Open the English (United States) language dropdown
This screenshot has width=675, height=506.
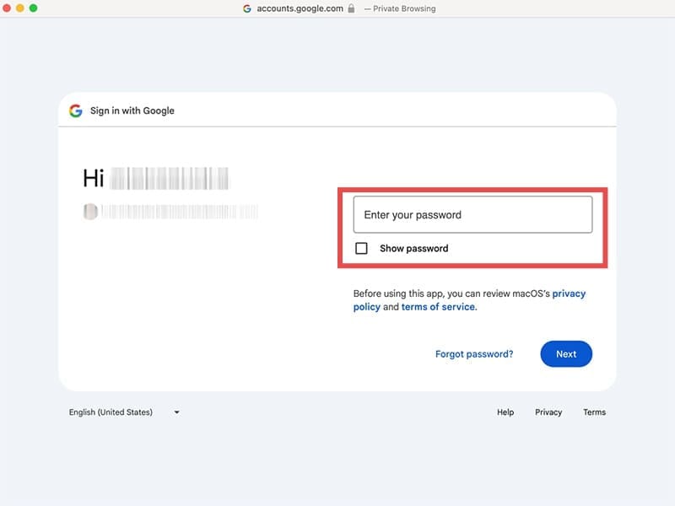(110, 412)
